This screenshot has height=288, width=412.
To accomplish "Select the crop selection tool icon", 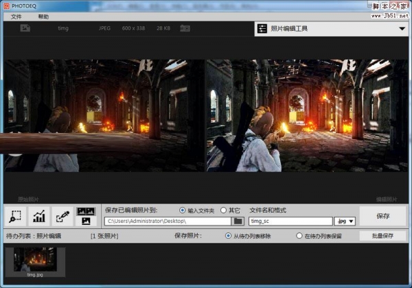I will [x=16, y=216].
